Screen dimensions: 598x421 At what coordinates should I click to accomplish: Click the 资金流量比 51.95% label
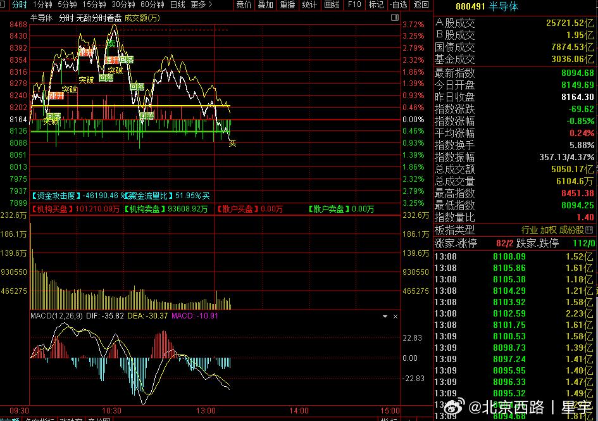167,196
